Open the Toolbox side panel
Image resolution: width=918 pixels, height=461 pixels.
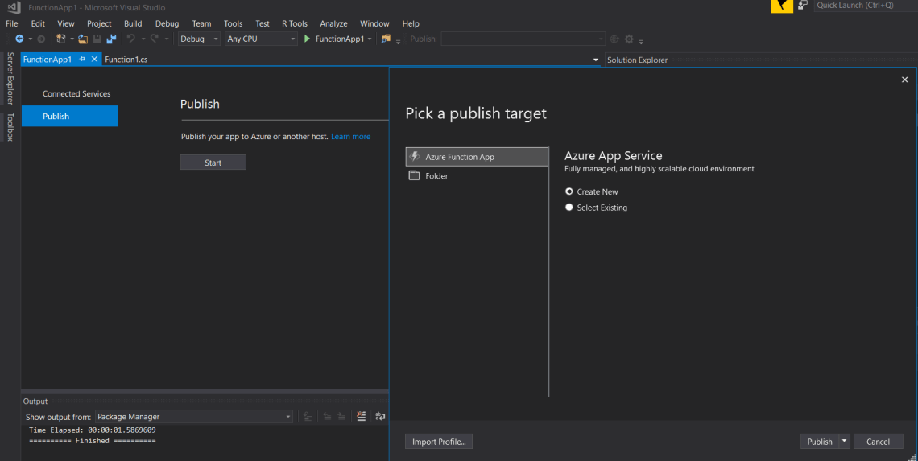pyautogui.click(x=10, y=127)
